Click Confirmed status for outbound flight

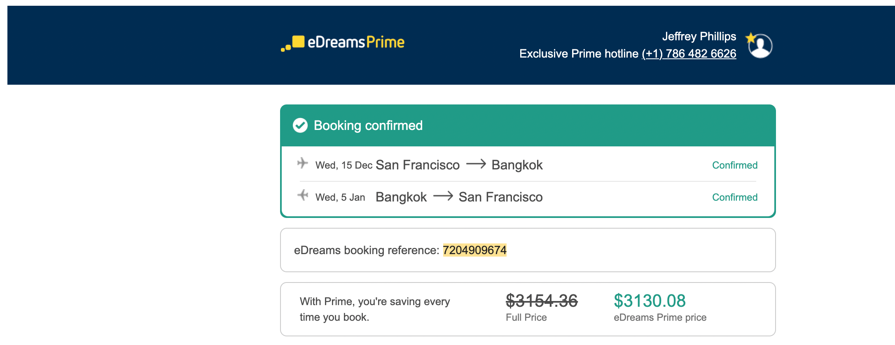click(734, 165)
